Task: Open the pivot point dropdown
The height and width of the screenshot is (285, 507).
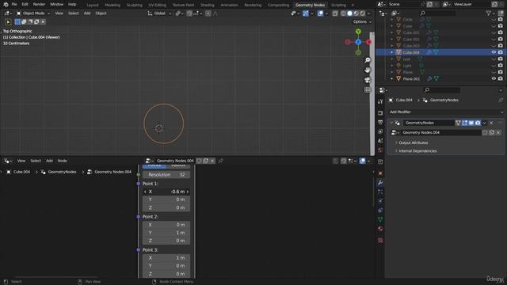Action: (x=180, y=13)
